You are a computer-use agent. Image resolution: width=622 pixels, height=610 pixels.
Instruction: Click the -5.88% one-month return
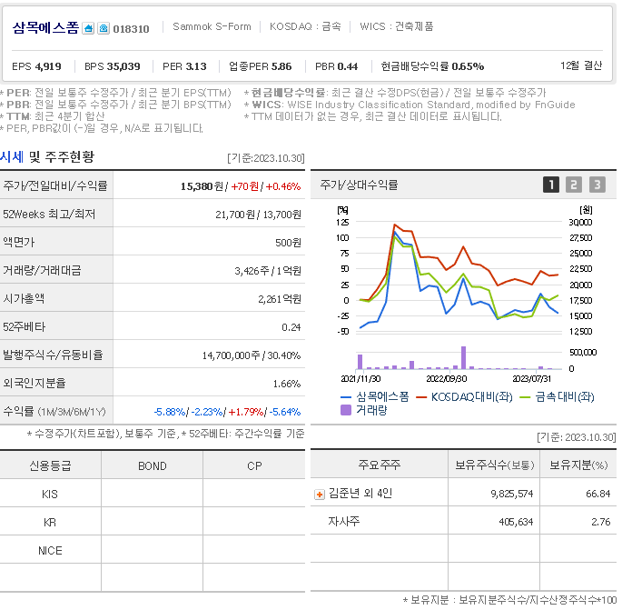point(170,412)
